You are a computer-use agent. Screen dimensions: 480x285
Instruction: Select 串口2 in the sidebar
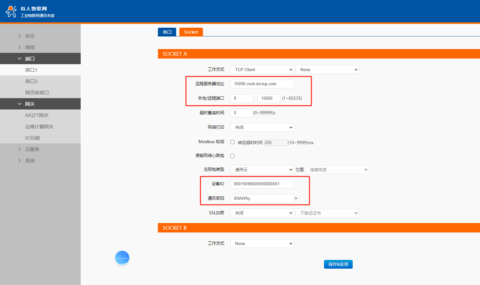(31, 81)
